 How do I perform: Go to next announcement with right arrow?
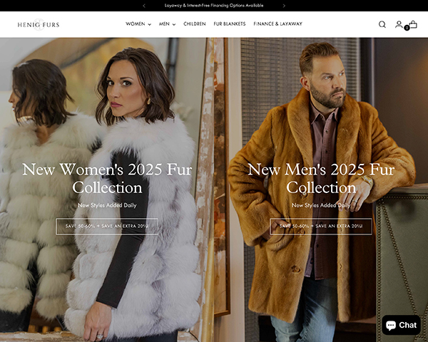click(284, 6)
